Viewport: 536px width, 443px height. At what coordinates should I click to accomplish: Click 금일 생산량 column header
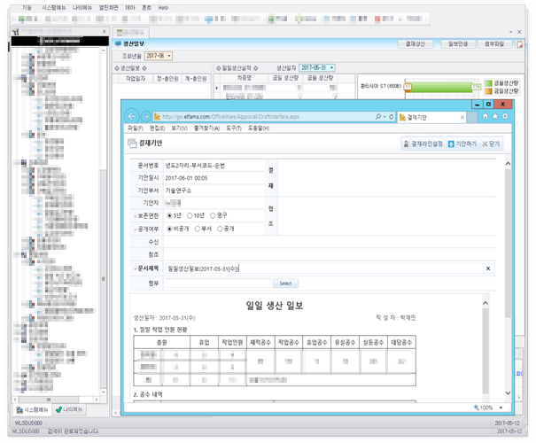[285, 78]
